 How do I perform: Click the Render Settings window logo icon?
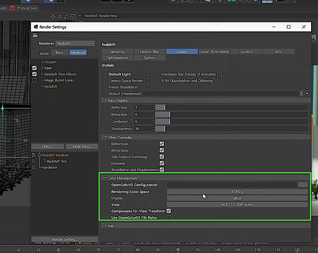point(37,27)
